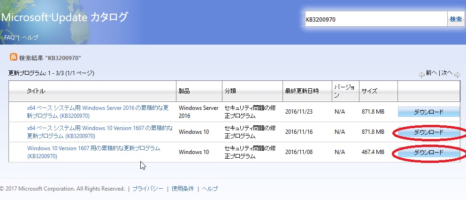The width and height of the screenshot is (466, 200).
Task: Open the FAQ link in the header
Action: point(9,38)
